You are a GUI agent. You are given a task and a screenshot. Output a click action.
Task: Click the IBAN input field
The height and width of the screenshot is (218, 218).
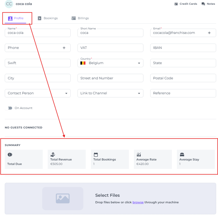click(x=183, y=48)
